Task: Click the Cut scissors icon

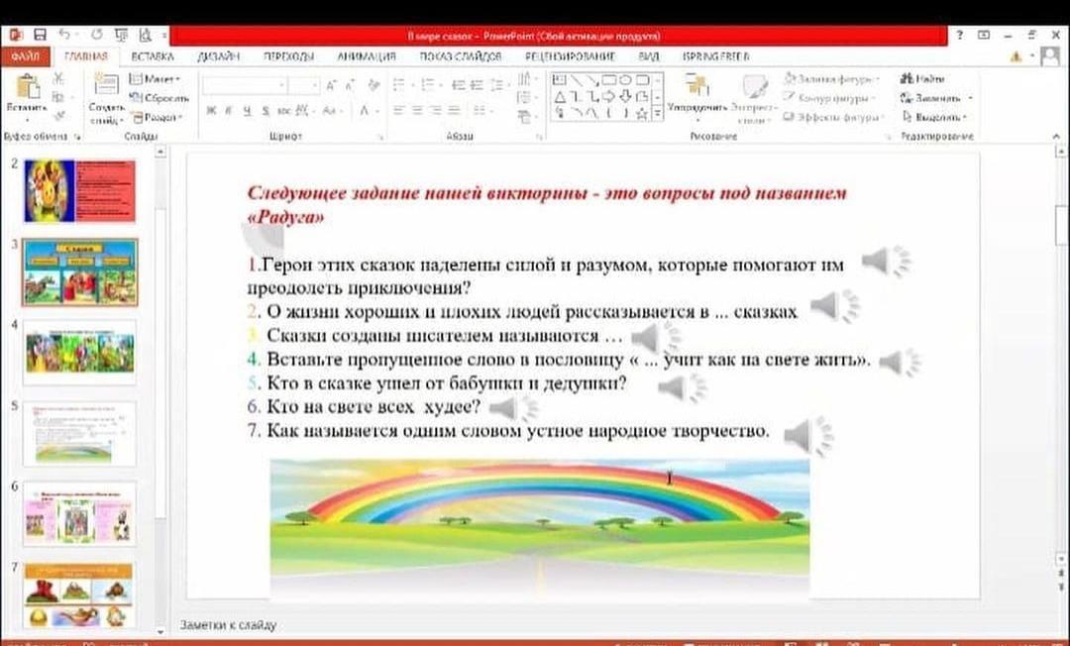Action: click(58, 79)
